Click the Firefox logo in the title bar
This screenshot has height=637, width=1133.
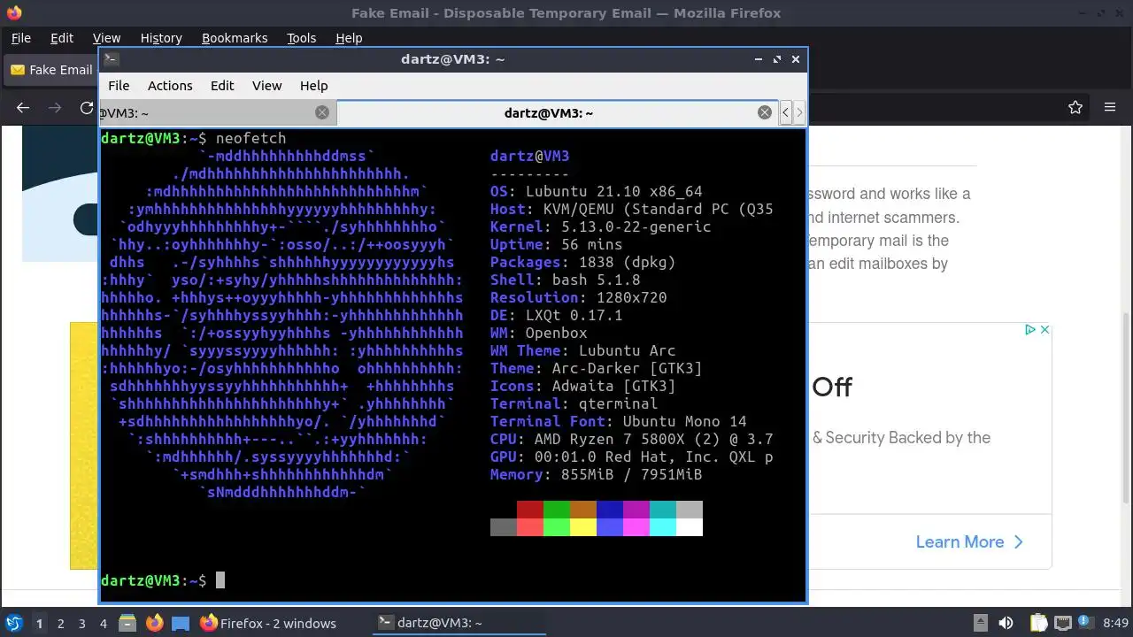tap(13, 12)
